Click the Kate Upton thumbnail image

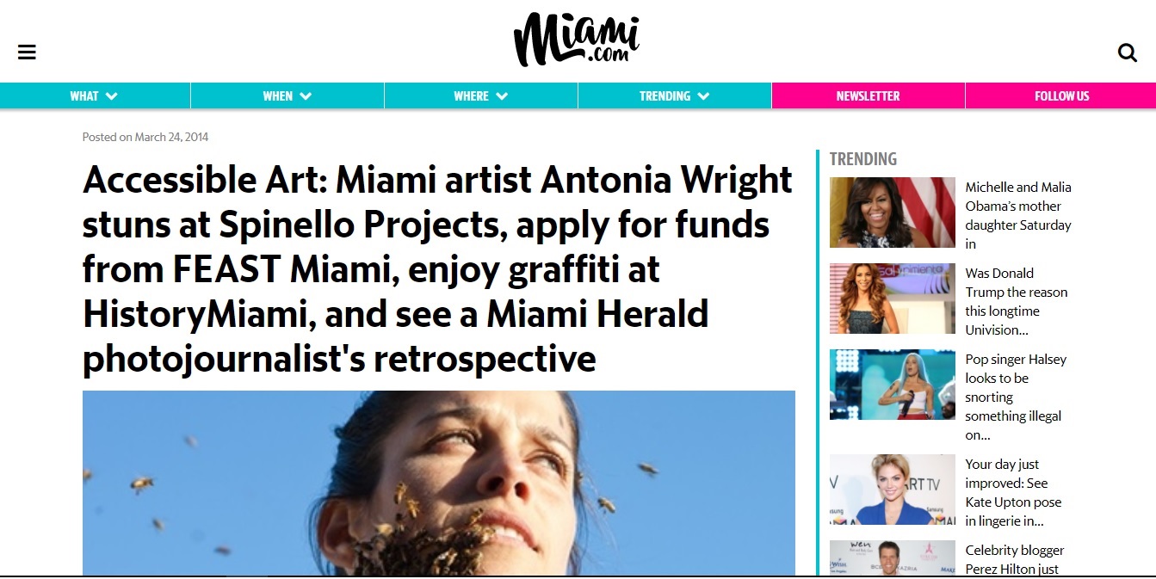[893, 490]
